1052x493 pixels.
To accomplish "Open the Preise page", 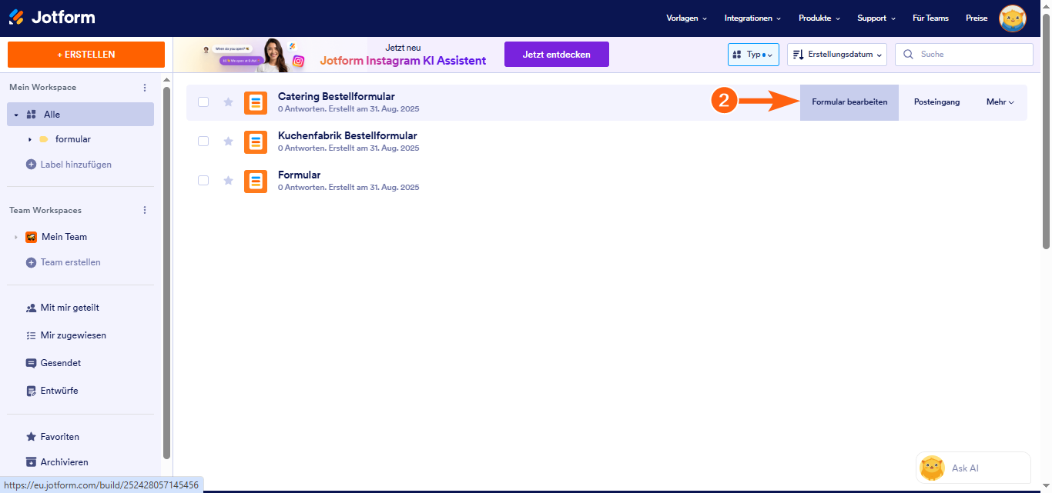I will point(977,18).
